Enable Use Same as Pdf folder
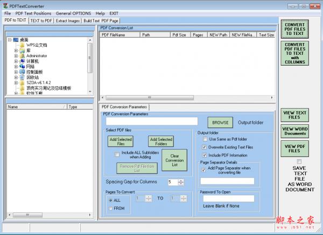Viewport: 323px width, 235px height. [205, 139]
